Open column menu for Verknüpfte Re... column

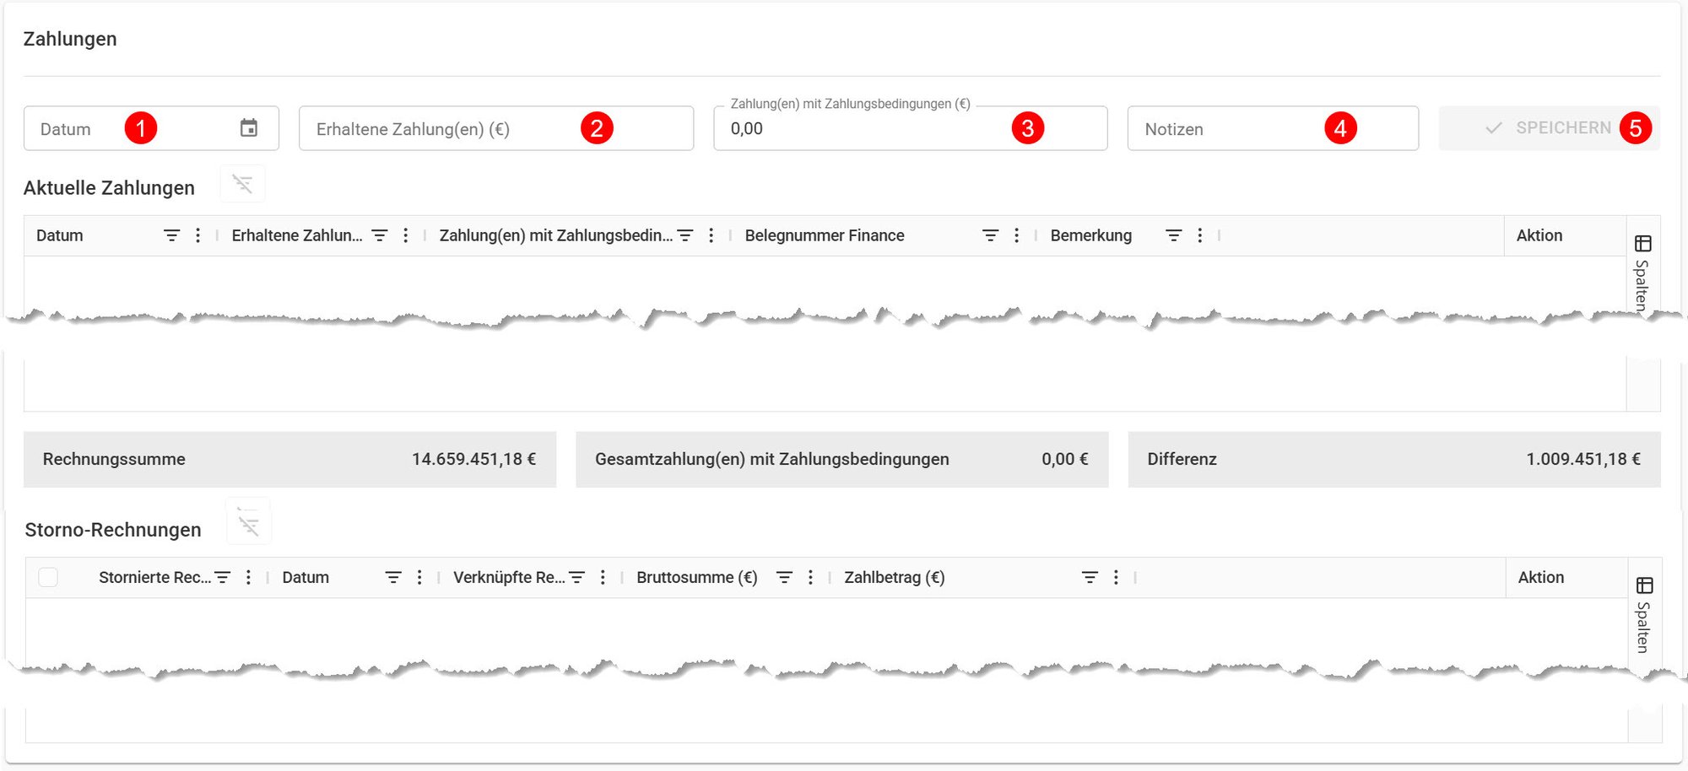603,577
